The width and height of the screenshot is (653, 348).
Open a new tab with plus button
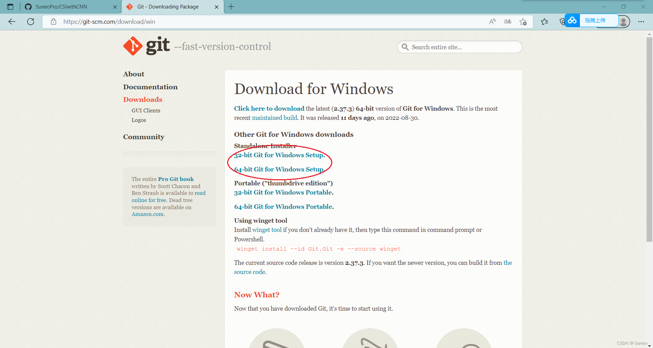pos(231,7)
